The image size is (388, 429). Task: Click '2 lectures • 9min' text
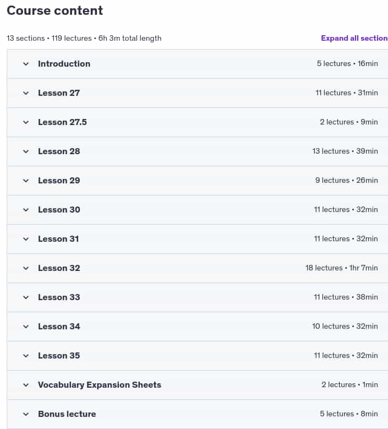[x=349, y=122]
